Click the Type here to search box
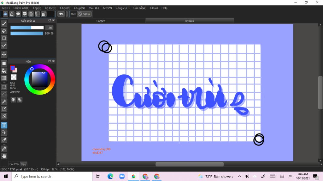Image resolution: width=323 pixels, height=181 pixels. pos(52,176)
